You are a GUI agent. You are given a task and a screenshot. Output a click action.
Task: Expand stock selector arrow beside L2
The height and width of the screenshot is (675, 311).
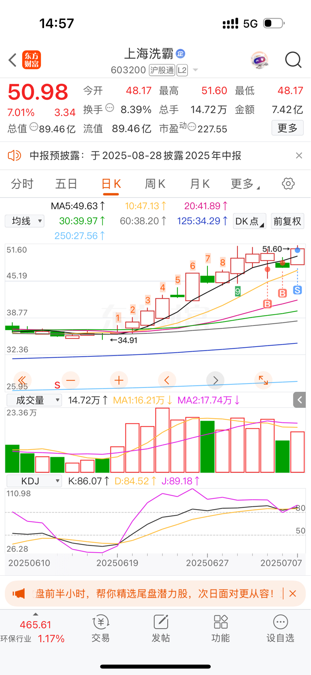pos(195,70)
